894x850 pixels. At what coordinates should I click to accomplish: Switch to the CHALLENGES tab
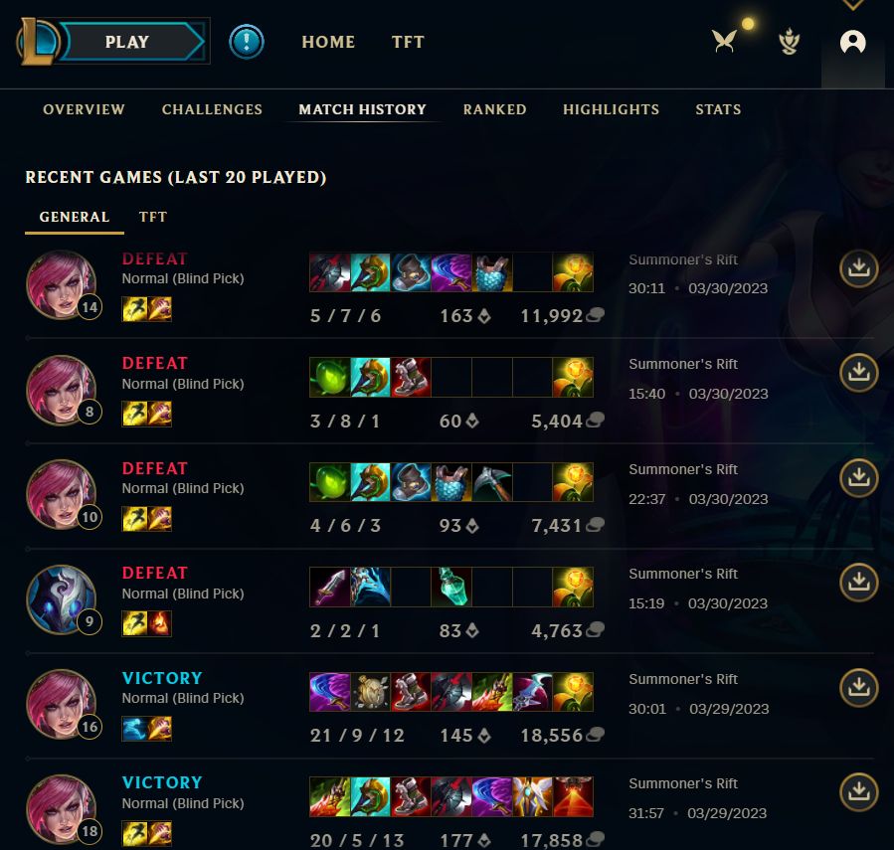pyautogui.click(x=212, y=109)
